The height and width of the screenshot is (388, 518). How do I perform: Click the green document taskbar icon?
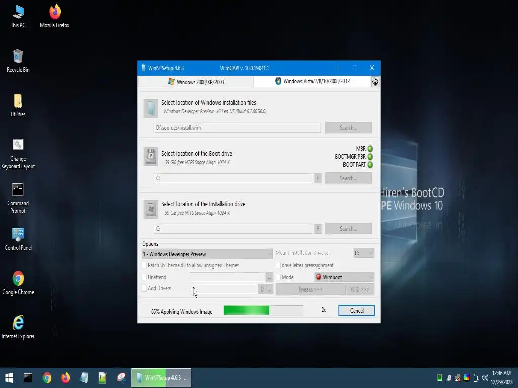(x=102, y=378)
